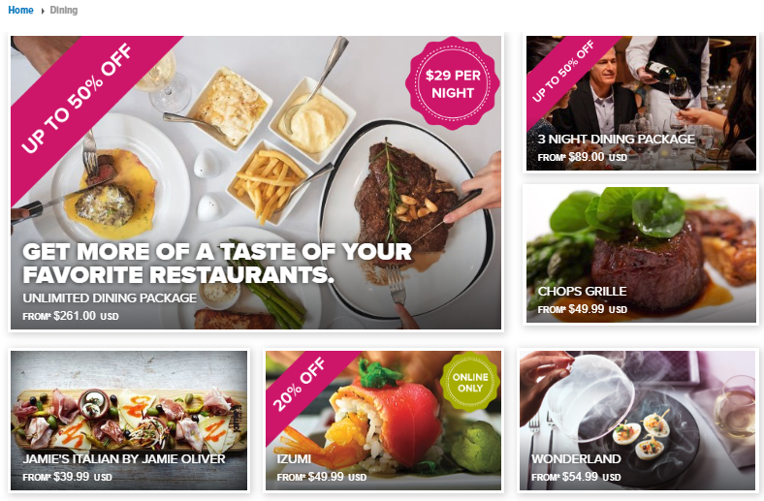Open the 3 Night Dining Package tile

click(x=641, y=104)
